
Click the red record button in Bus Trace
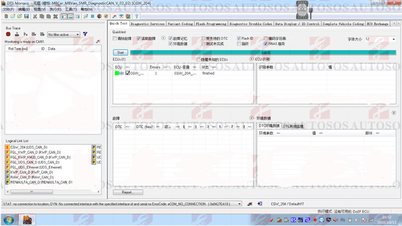click(8, 34)
